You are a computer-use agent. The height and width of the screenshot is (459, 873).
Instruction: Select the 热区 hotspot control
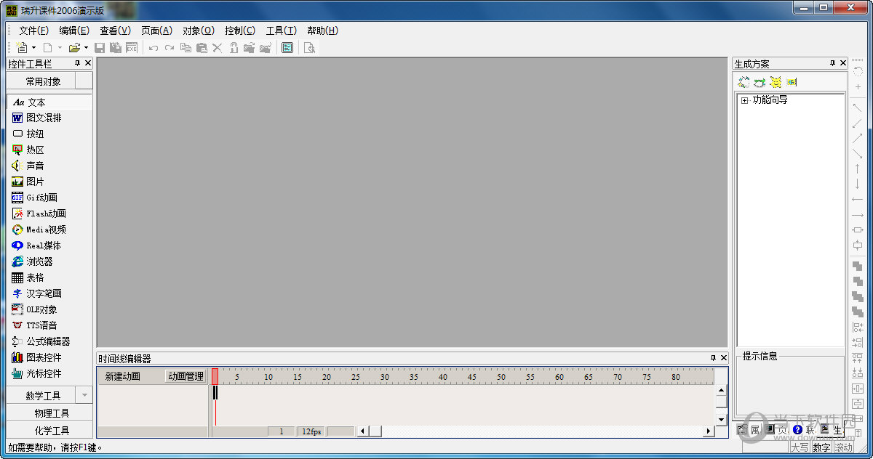point(49,150)
